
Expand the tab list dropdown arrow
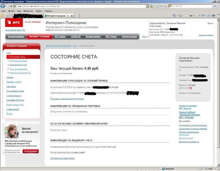tap(11, 16)
